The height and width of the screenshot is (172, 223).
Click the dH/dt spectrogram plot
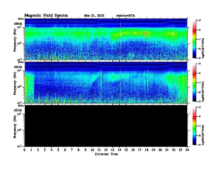(x=106, y=39)
